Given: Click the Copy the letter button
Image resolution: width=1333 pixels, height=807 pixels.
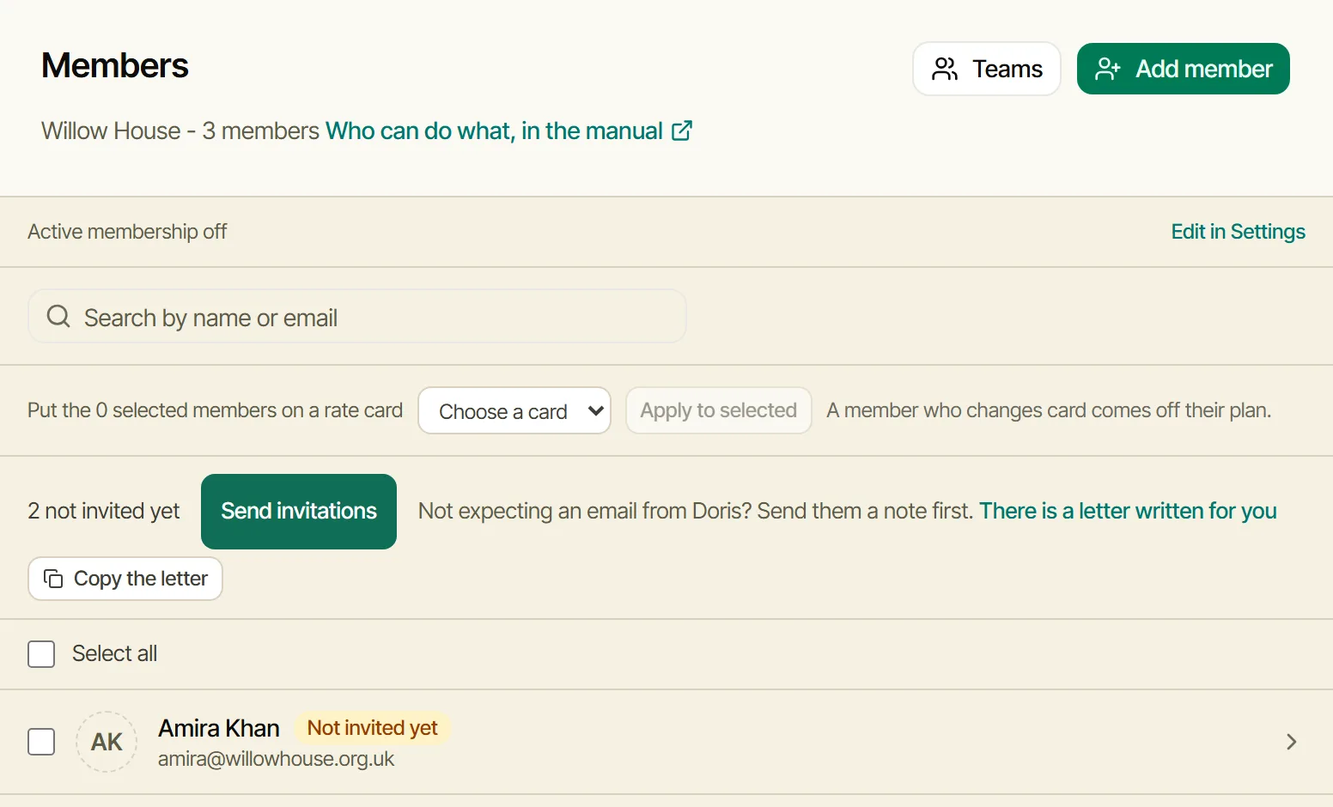Looking at the screenshot, I should coord(125,579).
